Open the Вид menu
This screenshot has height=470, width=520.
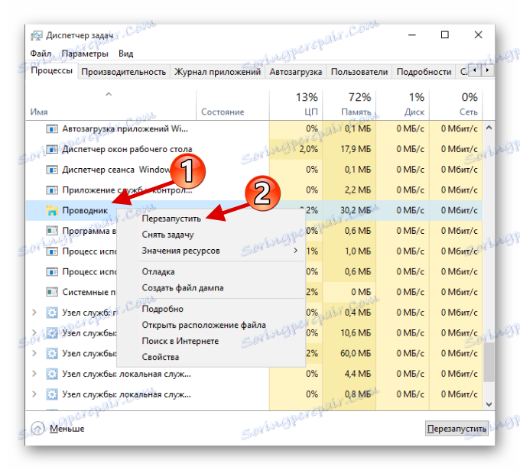[x=125, y=53]
